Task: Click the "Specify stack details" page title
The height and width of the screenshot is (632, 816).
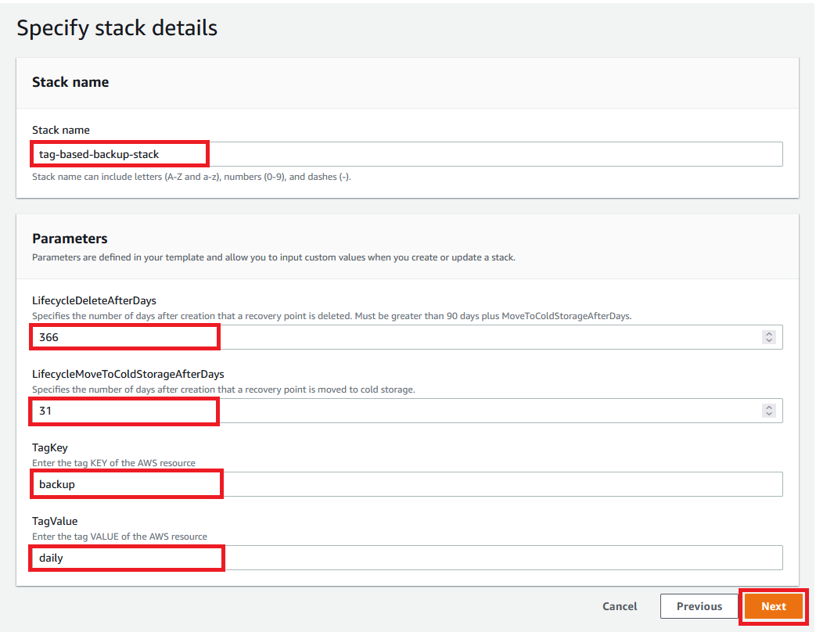Action: [x=117, y=28]
